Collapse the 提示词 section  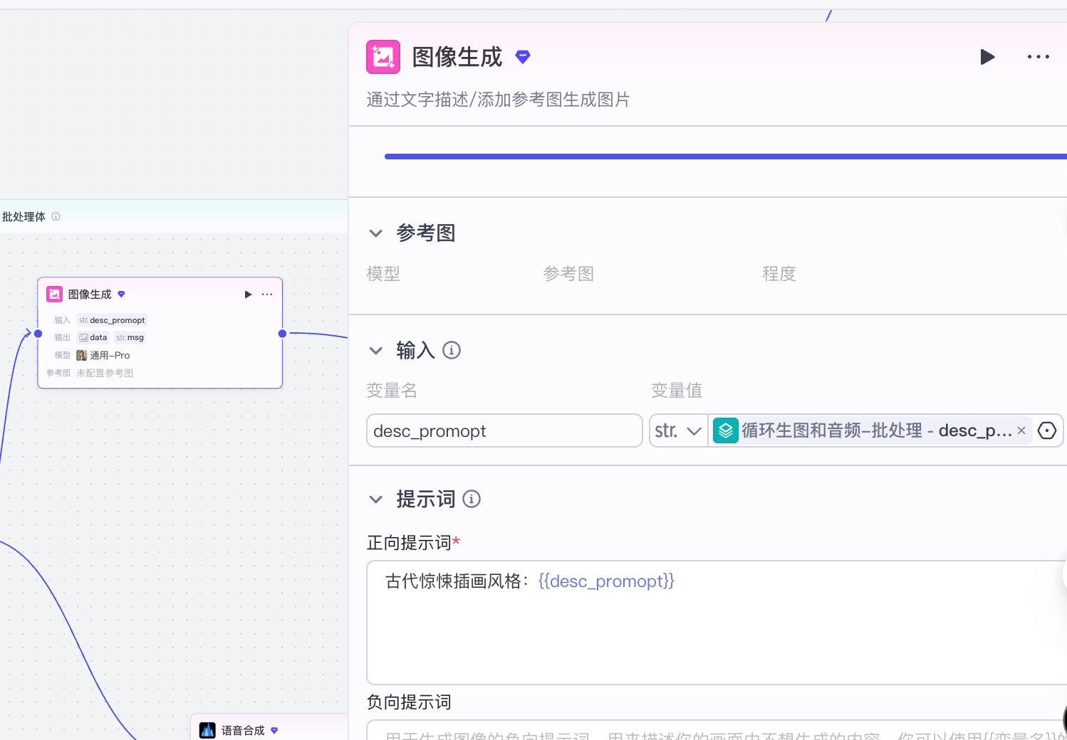point(376,499)
